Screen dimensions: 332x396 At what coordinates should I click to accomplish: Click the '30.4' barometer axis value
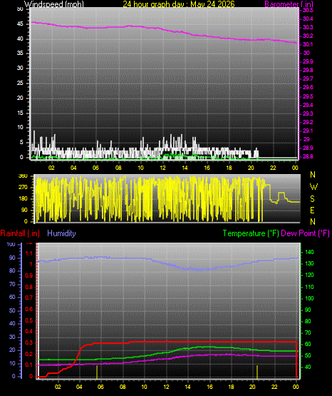(308, 19)
